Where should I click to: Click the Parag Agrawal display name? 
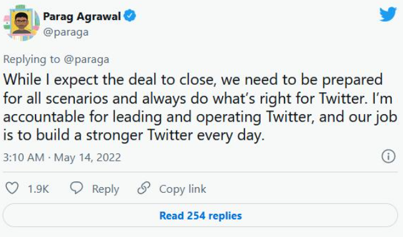point(82,16)
